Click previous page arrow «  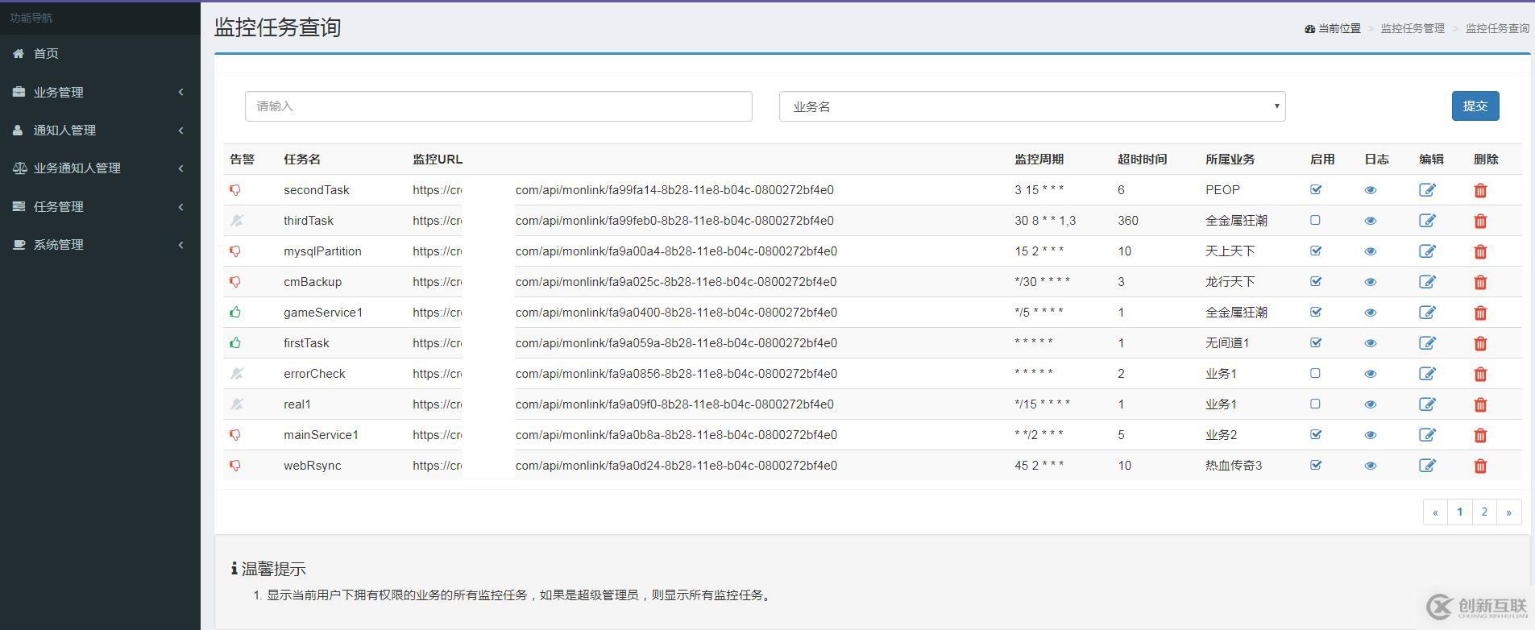(x=1435, y=512)
